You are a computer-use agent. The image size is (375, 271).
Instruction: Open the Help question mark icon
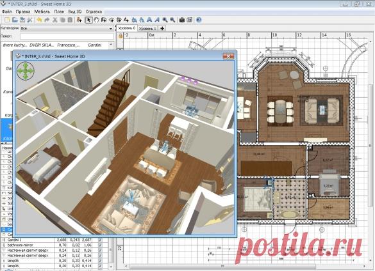point(199,20)
